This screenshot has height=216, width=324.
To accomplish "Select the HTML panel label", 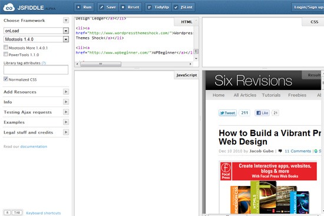I will click(x=187, y=22).
